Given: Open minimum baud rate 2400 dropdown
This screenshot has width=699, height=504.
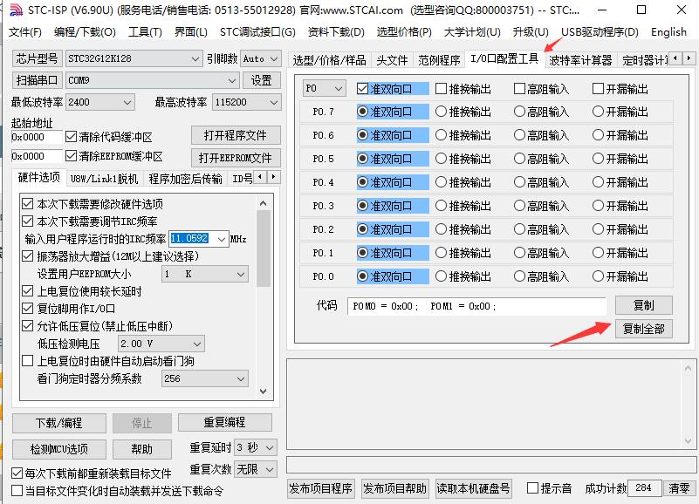Looking at the screenshot, I should [99, 103].
